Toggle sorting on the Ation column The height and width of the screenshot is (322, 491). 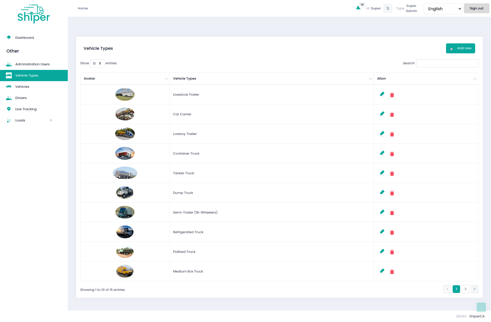tap(475, 79)
